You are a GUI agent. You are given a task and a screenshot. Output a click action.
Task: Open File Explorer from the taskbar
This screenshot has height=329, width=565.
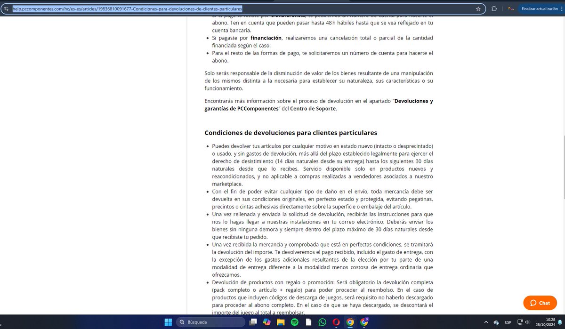pyautogui.click(x=281, y=322)
